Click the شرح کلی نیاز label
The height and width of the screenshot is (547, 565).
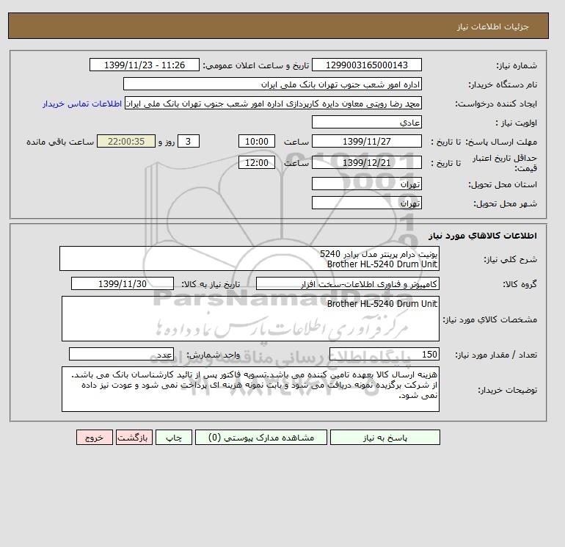coord(510,259)
